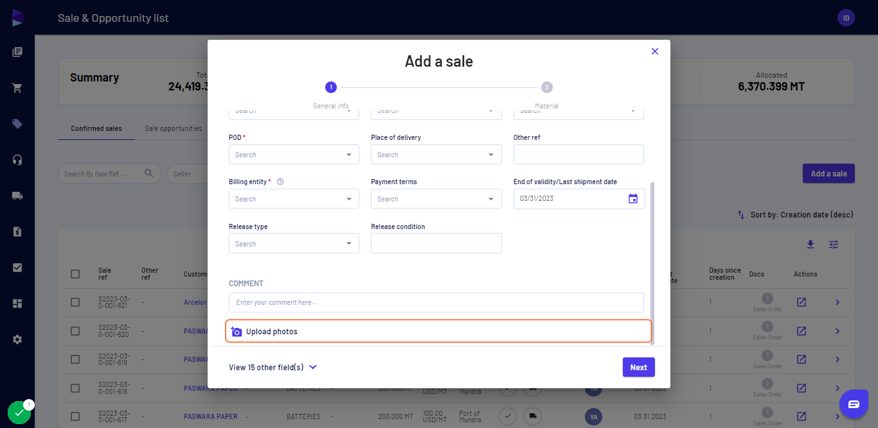Open the truck logistics sidebar icon
Screen dimensions: 878x428
coord(17,196)
